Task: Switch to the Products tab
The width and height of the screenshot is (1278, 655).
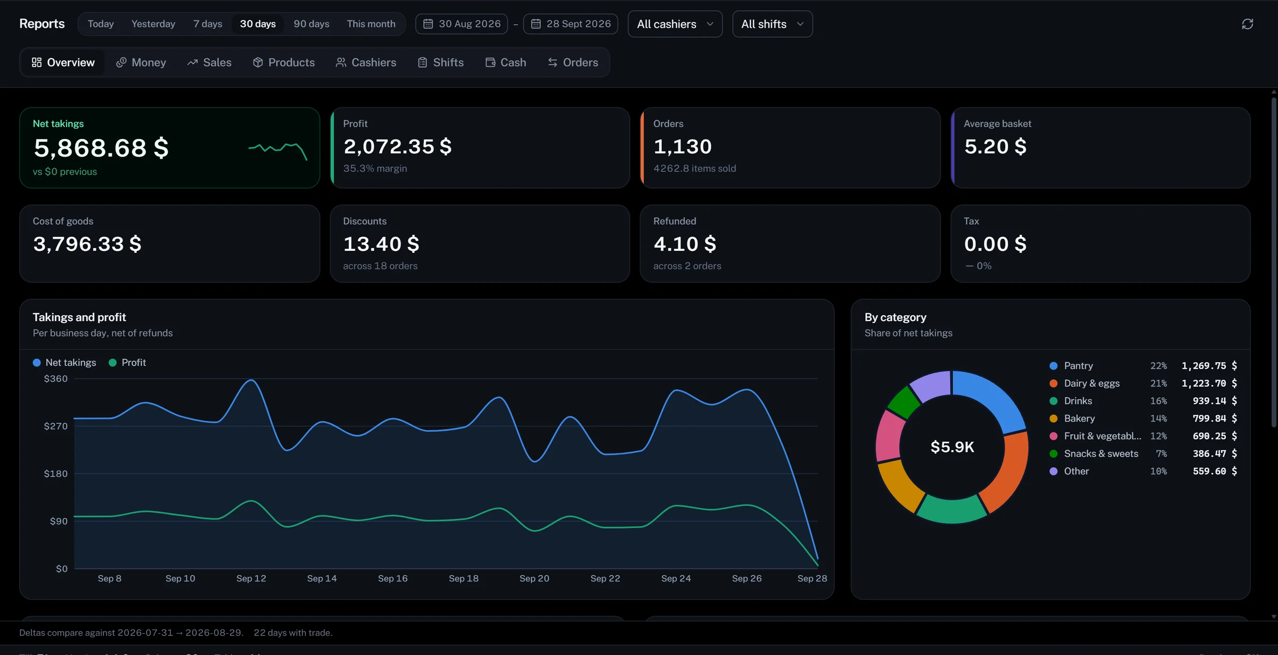Action: (284, 62)
